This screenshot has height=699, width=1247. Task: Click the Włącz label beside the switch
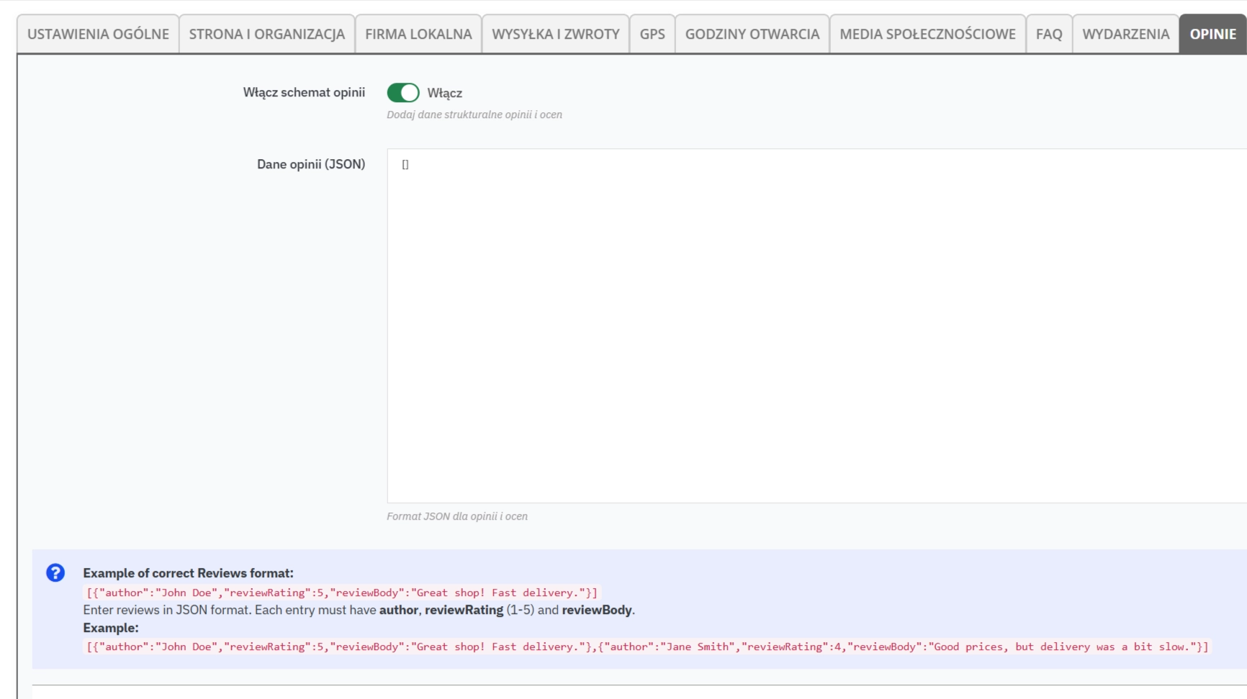click(444, 94)
